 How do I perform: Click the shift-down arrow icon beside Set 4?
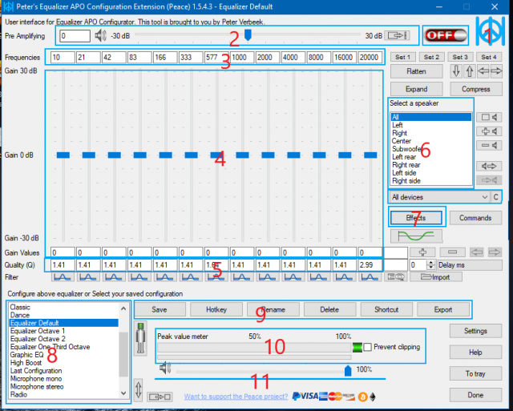pyautogui.click(x=456, y=72)
